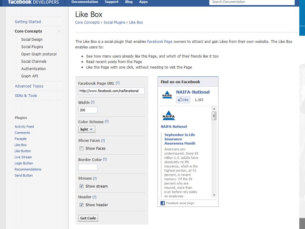Open the help tooltip for Border Color

tap(105, 159)
